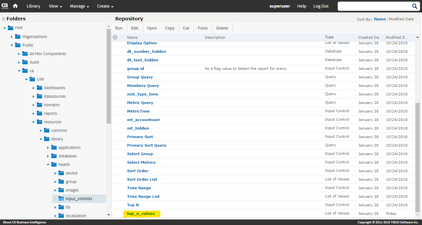Collapse the health folder node
Image resolution: width=422 pixels, height=225 pixels.
[48, 165]
